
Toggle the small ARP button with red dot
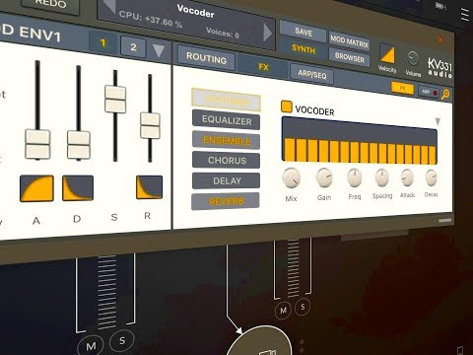(x=430, y=92)
